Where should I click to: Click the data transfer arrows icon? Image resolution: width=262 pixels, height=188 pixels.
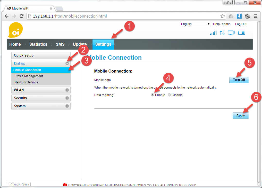[222, 33]
